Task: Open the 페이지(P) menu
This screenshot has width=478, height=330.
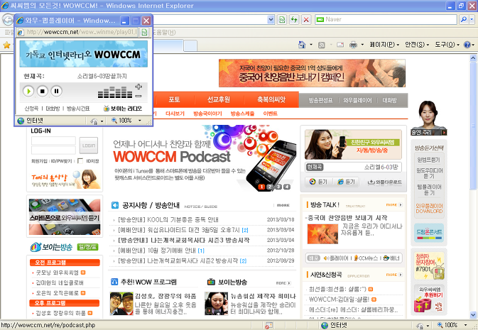Action: (384, 45)
